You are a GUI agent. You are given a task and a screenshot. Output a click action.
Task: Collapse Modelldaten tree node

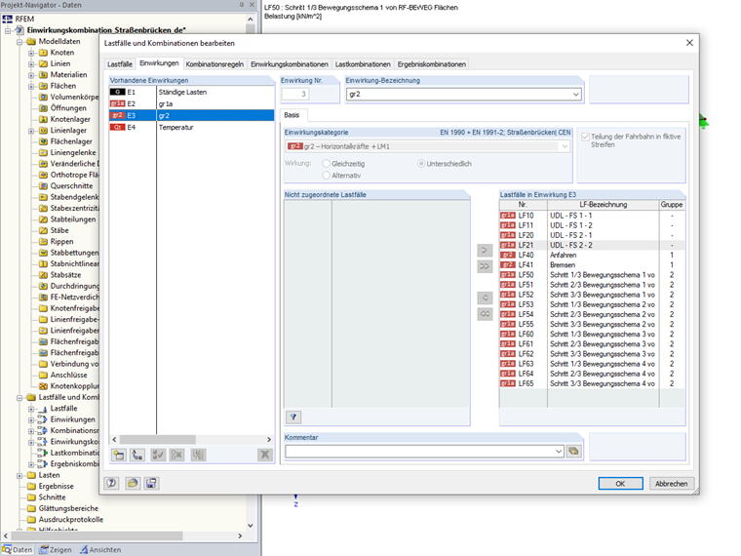tap(19, 42)
